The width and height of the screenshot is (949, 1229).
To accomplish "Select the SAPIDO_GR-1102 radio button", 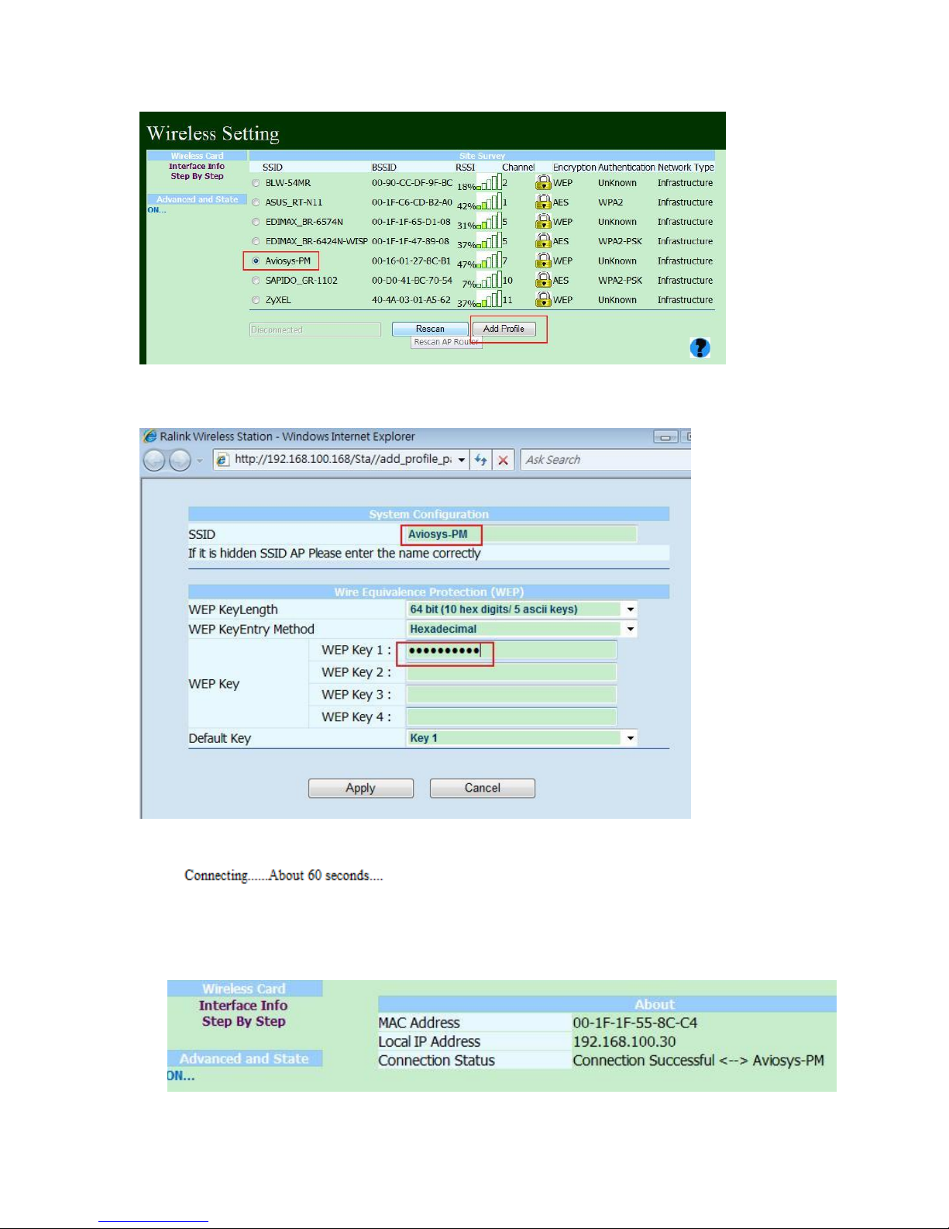I will 256,281.
